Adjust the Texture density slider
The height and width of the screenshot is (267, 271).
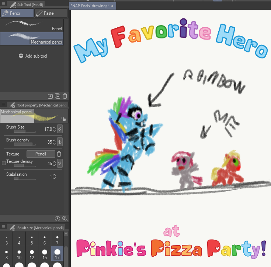pos(25,165)
